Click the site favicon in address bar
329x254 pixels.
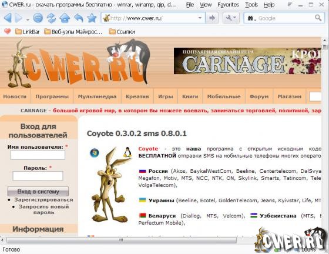pyautogui.click(x=106, y=18)
